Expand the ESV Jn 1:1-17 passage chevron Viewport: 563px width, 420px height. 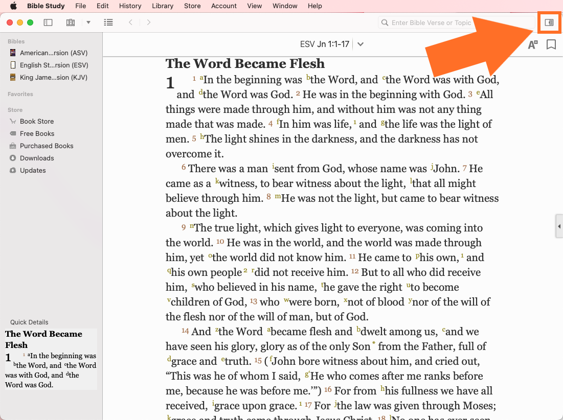tap(361, 44)
